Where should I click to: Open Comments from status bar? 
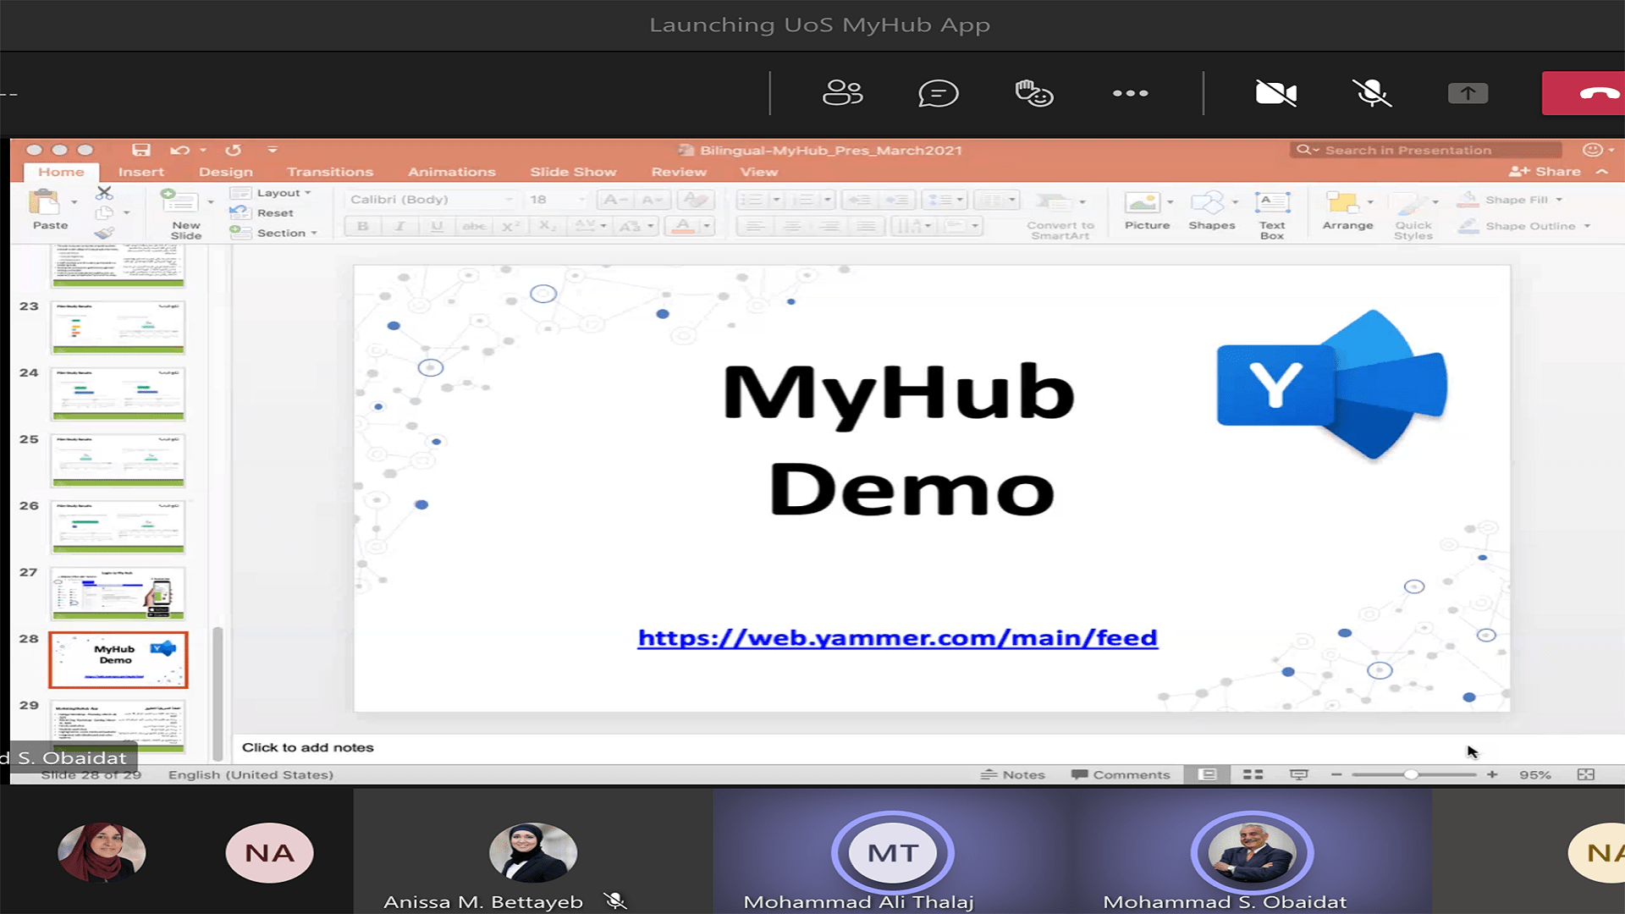click(1120, 774)
